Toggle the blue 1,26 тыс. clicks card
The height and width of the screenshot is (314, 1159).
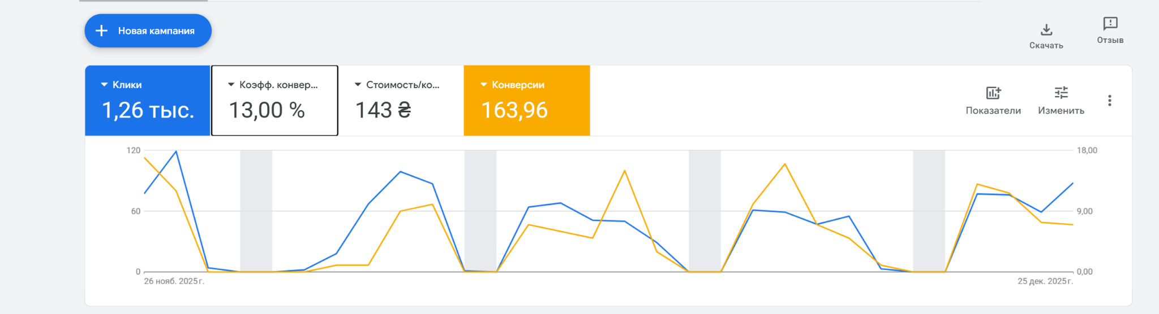click(x=148, y=110)
